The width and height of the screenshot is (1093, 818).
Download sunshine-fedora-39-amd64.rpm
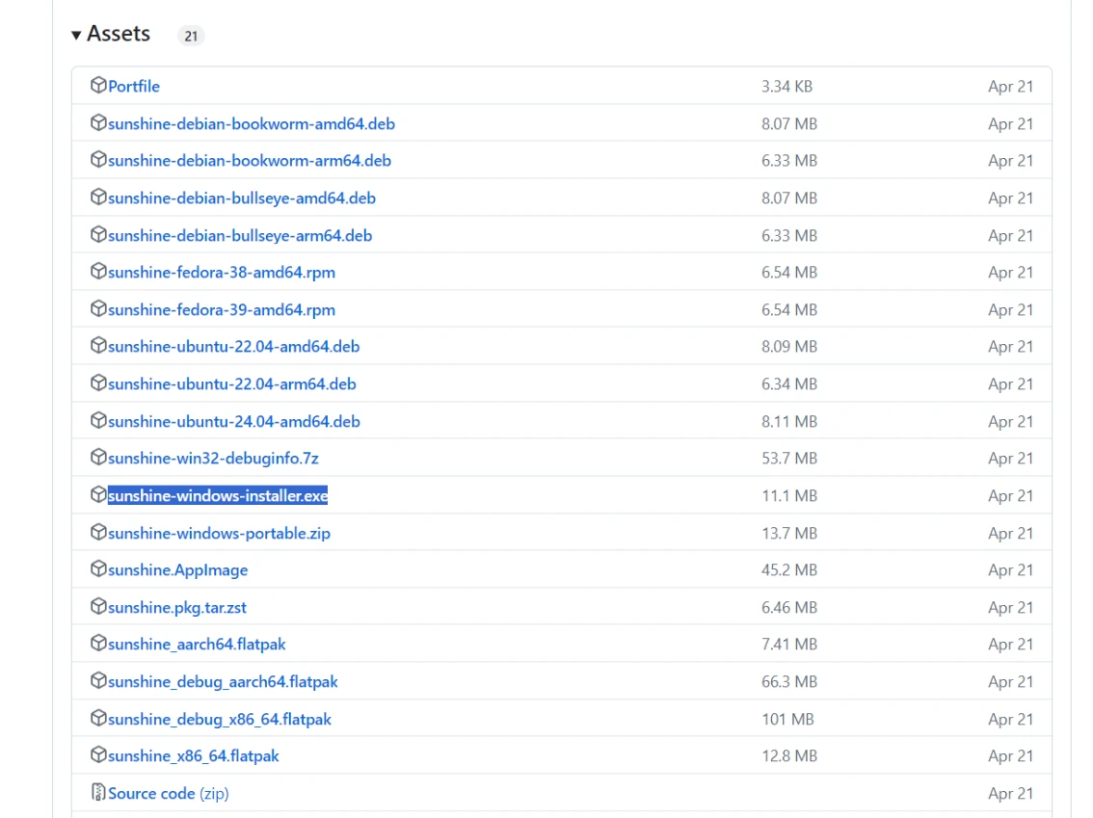[x=222, y=310]
